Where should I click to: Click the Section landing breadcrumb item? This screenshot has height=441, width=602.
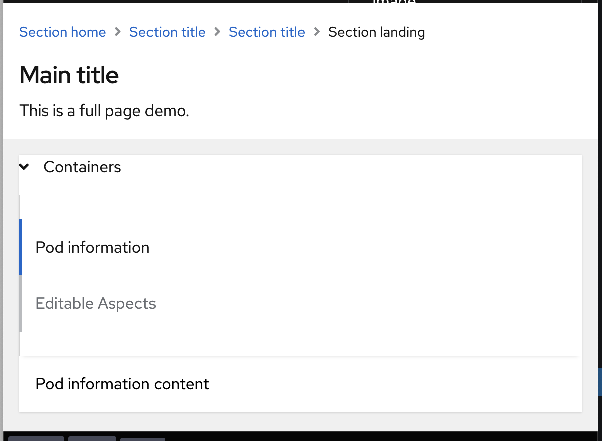coord(376,32)
